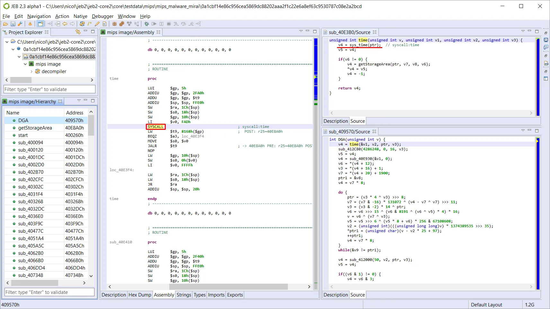Click the Save toolbar icon

pyautogui.click(x=13, y=24)
